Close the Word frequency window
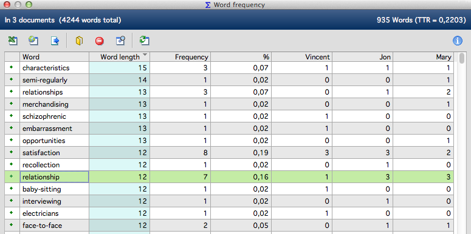The width and height of the screenshot is (471, 234). pos(7,4)
